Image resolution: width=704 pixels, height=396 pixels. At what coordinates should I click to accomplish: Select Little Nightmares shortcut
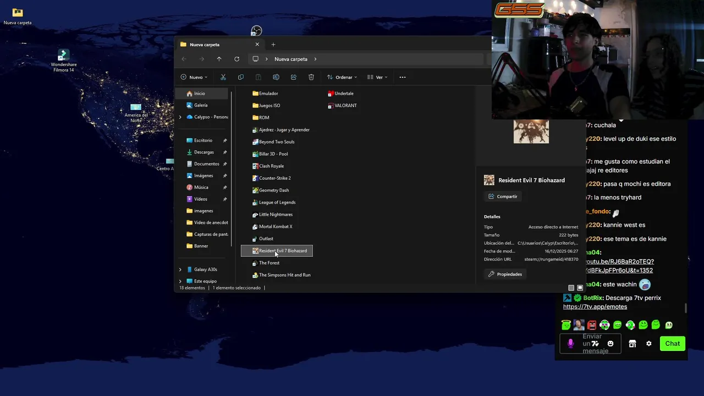(272, 215)
